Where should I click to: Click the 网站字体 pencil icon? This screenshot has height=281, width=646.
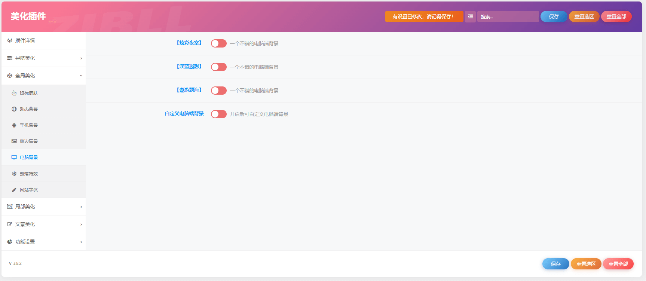(x=14, y=190)
